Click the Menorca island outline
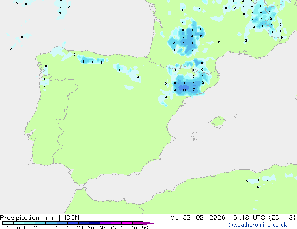 pos(234,115)
